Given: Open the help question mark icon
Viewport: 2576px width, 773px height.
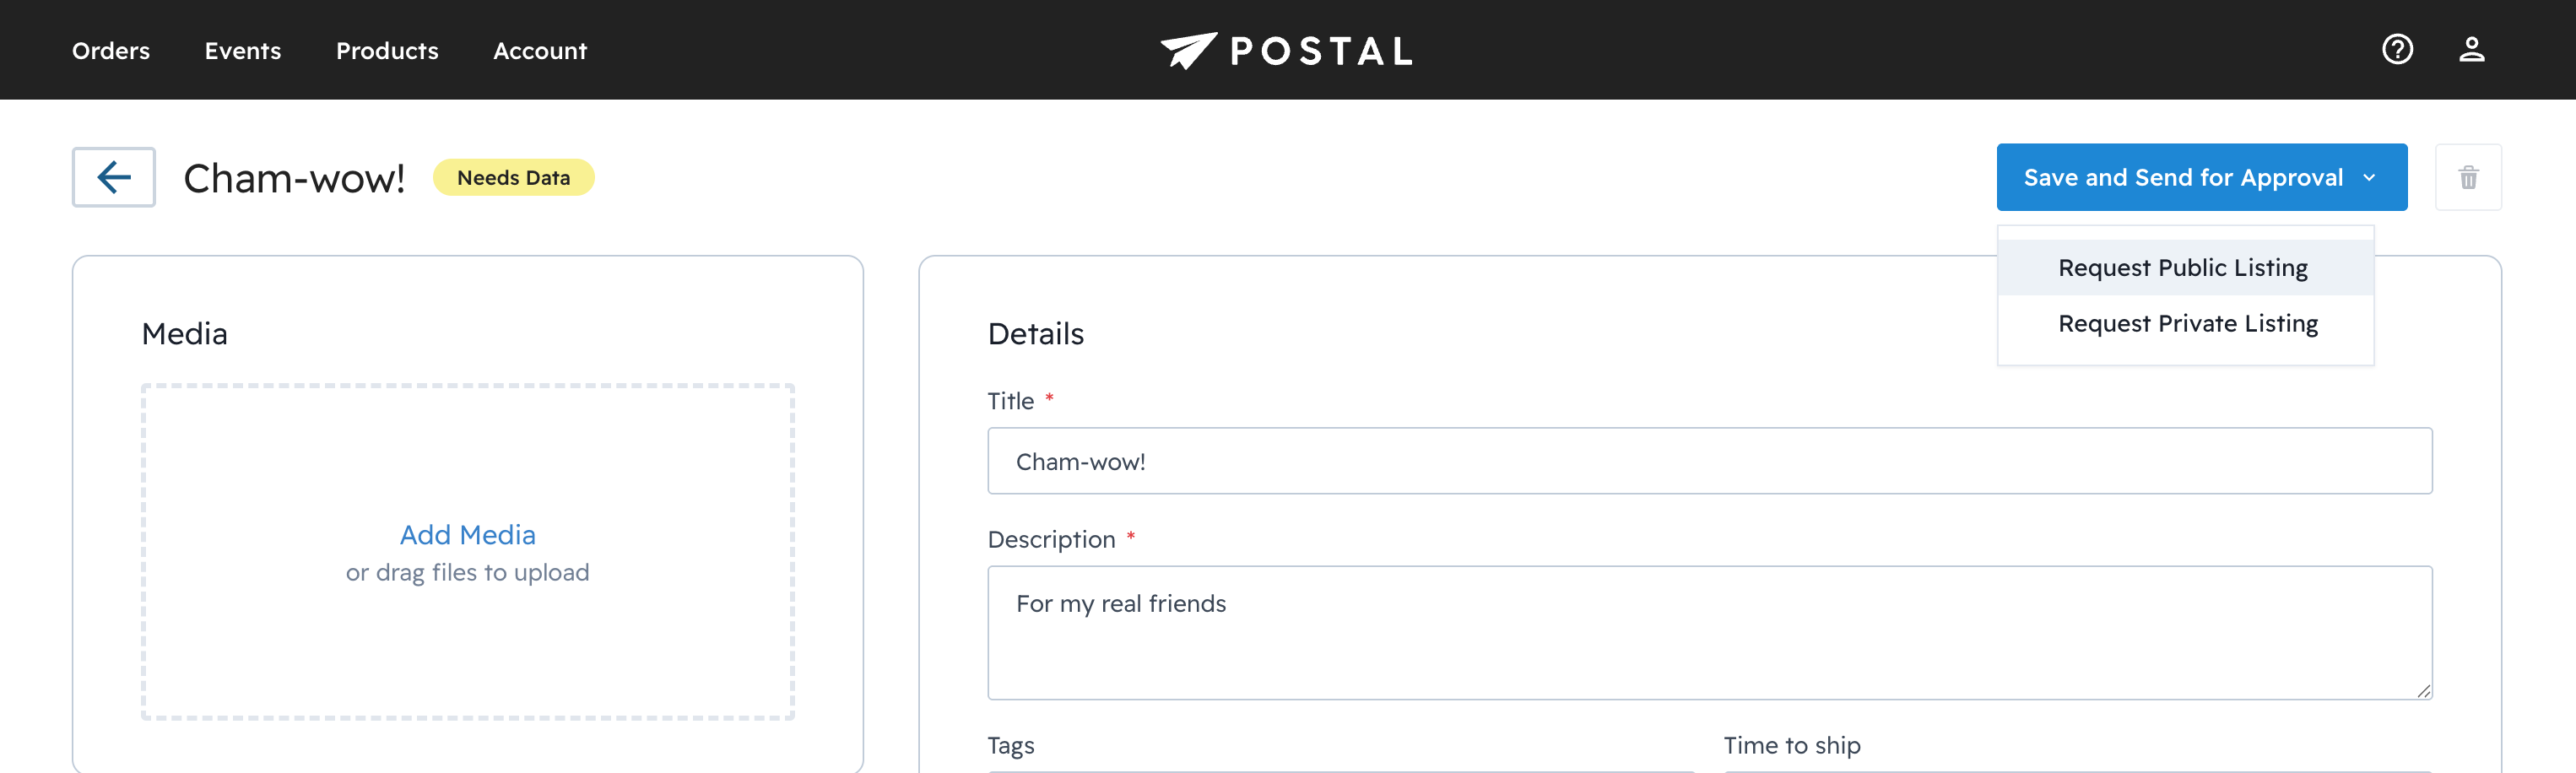Looking at the screenshot, I should point(2396,49).
